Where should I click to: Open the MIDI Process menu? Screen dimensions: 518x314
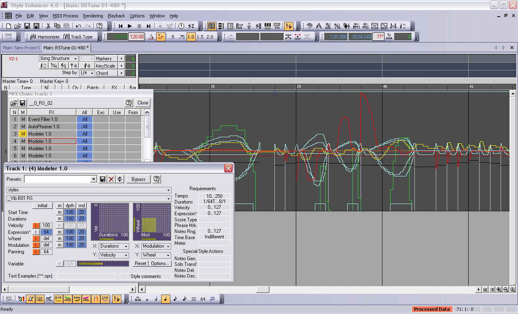(x=65, y=16)
